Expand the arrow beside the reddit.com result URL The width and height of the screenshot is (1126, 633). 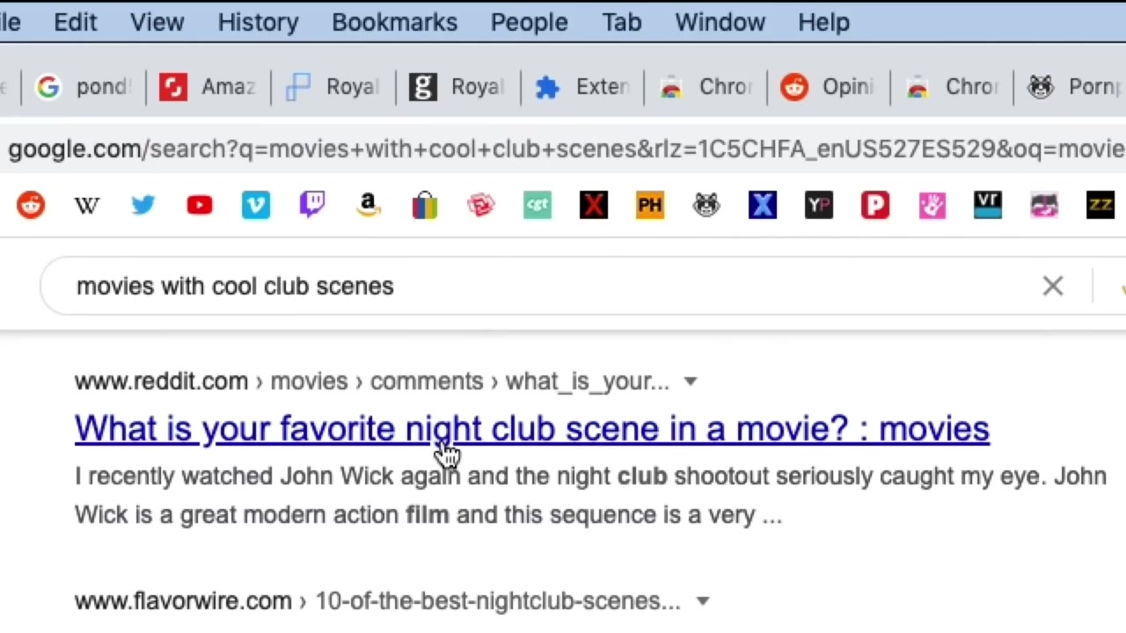pos(691,382)
